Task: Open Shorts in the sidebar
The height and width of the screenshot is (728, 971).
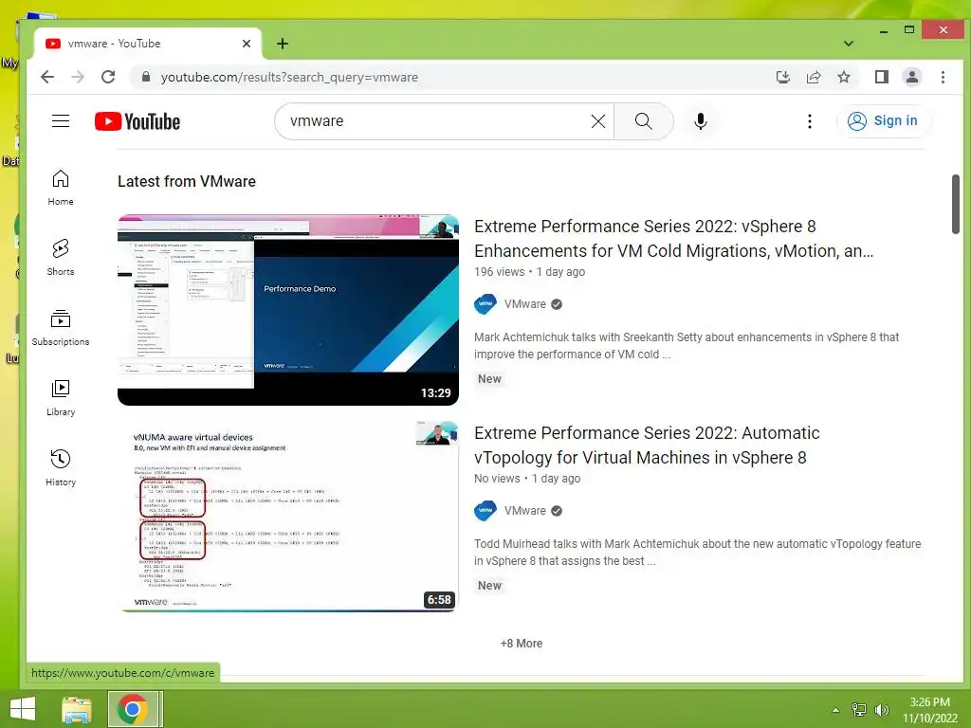Action: tap(61, 258)
